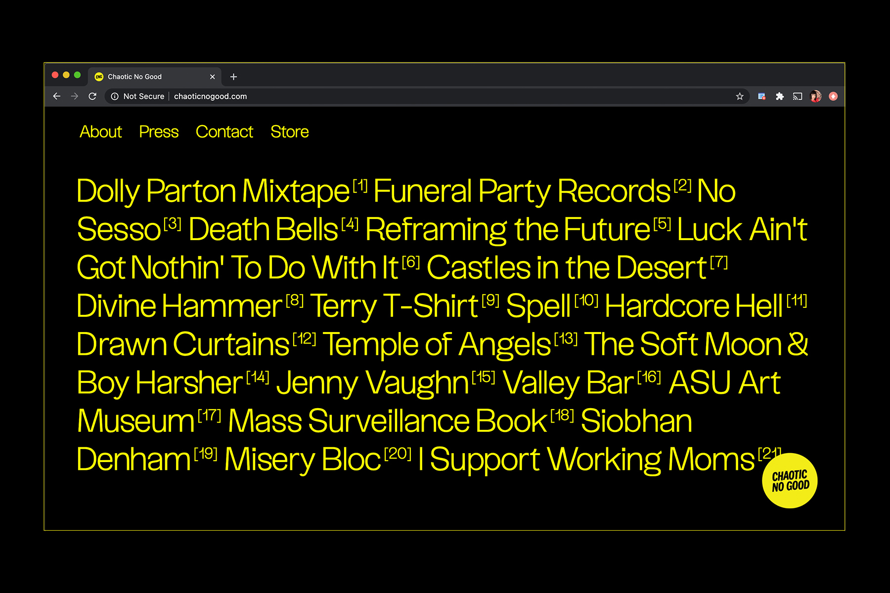Open the Mass Surveillance Book project
This screenshot has width=890, height=593.
click(x=388, y=421)
